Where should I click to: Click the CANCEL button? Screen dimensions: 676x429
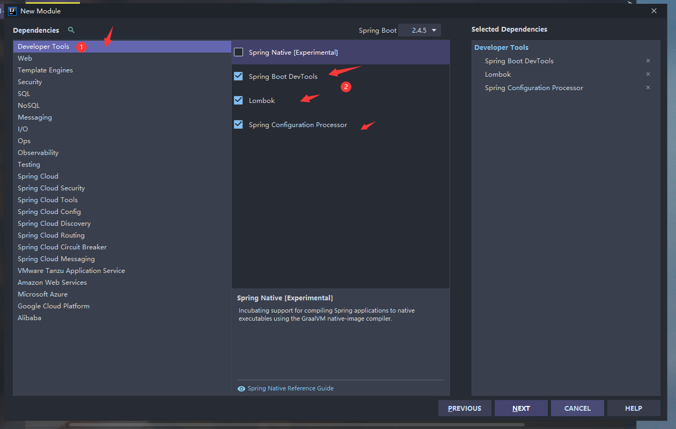coord(577,408)
